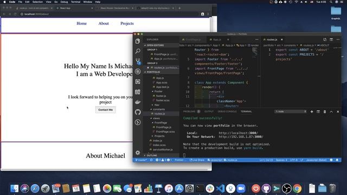Split the routes.js editor to the right

[x=331, y=40]
